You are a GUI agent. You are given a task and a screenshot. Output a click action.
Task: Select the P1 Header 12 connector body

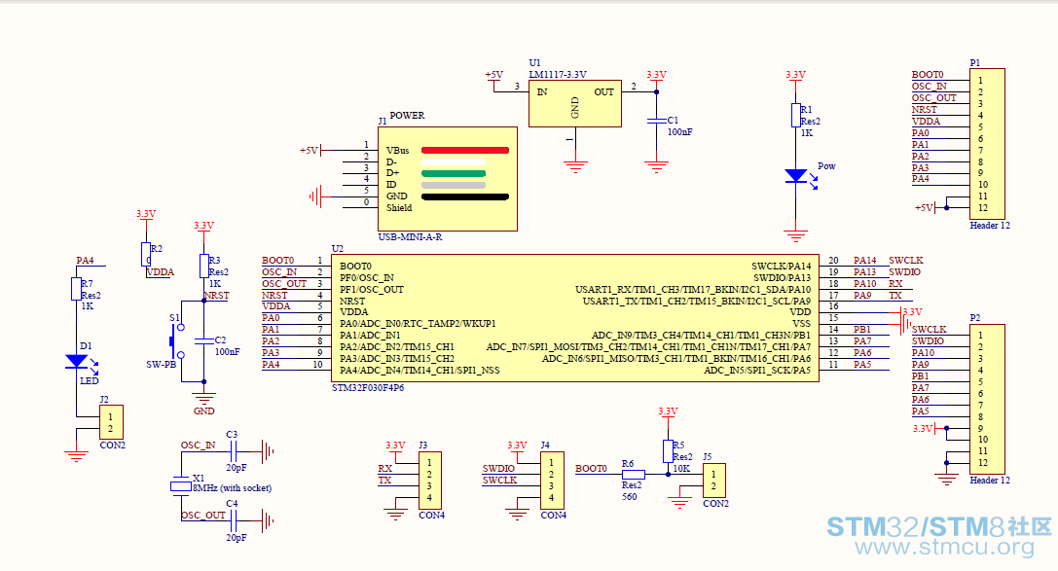(987, 144)
